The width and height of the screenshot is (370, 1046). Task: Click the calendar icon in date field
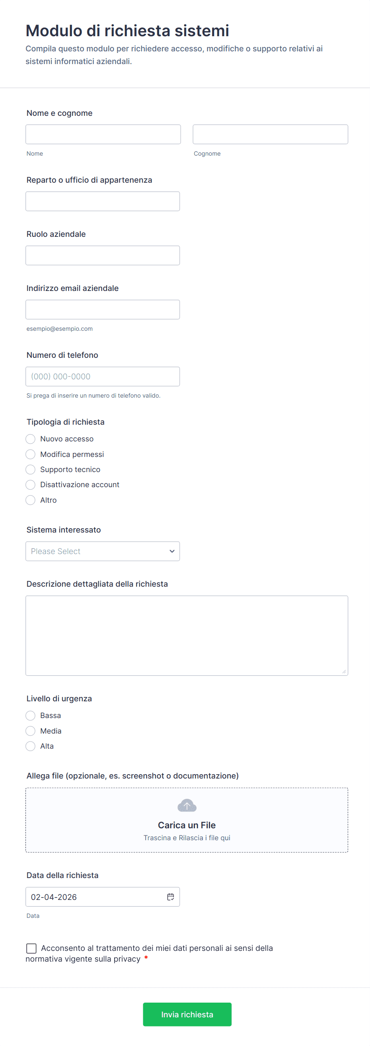pos(170,897)
